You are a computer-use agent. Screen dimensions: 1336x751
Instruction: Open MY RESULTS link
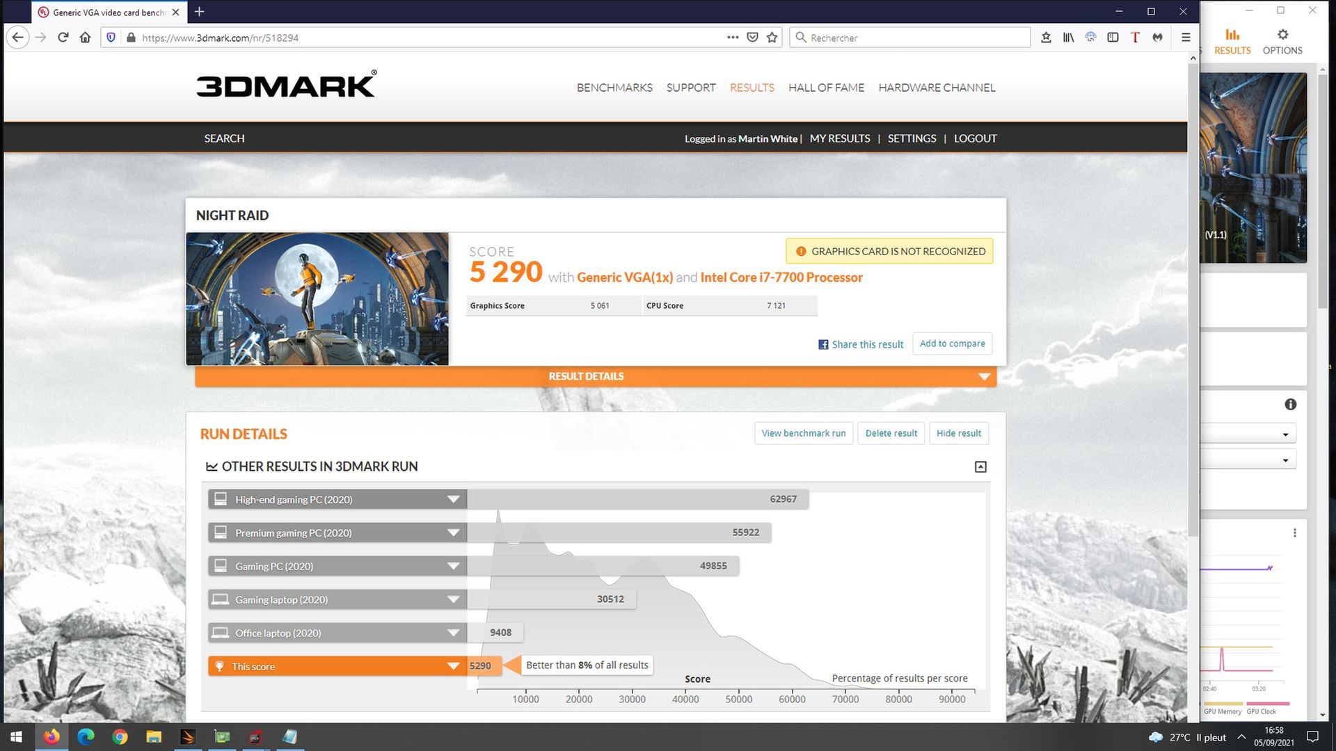pos(840,138)
